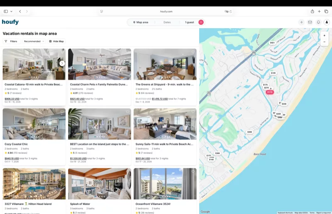Open the BEST Location on the island title

point(100,144)
